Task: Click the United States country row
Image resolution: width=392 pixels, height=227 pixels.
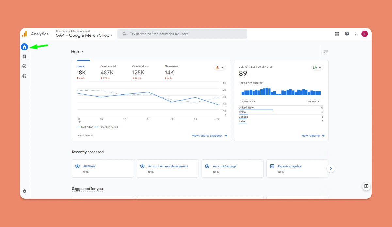Action: pos(281,108)
